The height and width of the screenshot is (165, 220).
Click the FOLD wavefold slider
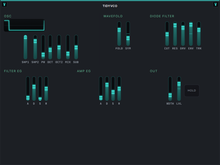tap(119, 34)
